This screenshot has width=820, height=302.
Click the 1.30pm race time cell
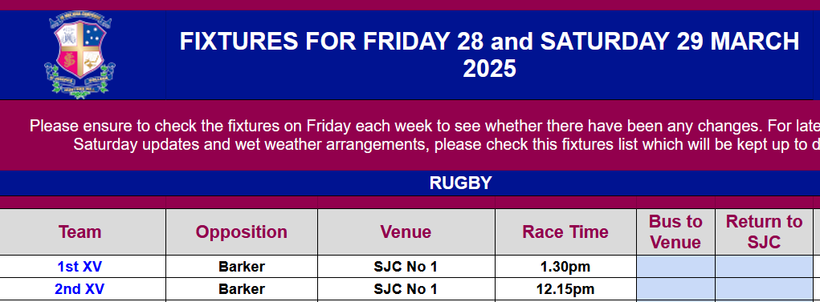point(565,267)
